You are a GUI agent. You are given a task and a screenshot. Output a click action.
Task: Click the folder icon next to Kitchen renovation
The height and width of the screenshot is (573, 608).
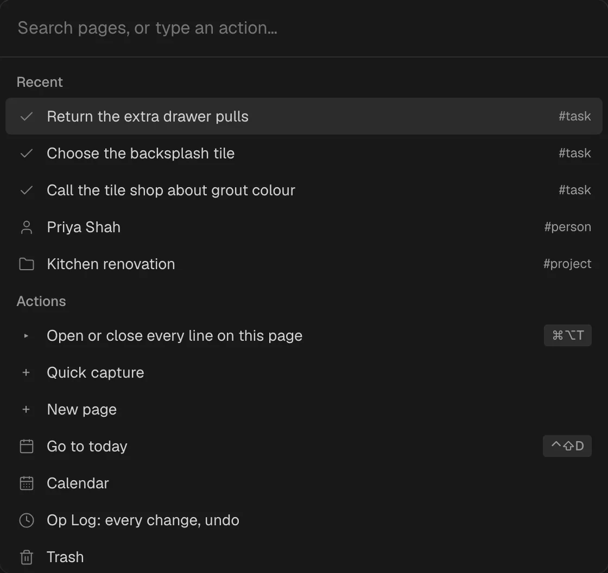point(27,264)
